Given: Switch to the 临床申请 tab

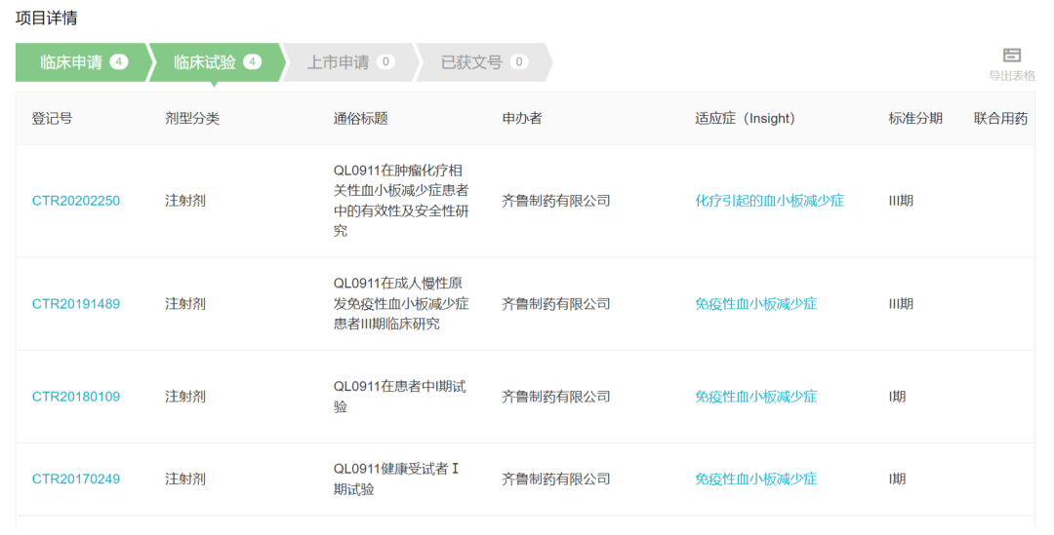Looking at the screenshot, I should pos(71,62).
